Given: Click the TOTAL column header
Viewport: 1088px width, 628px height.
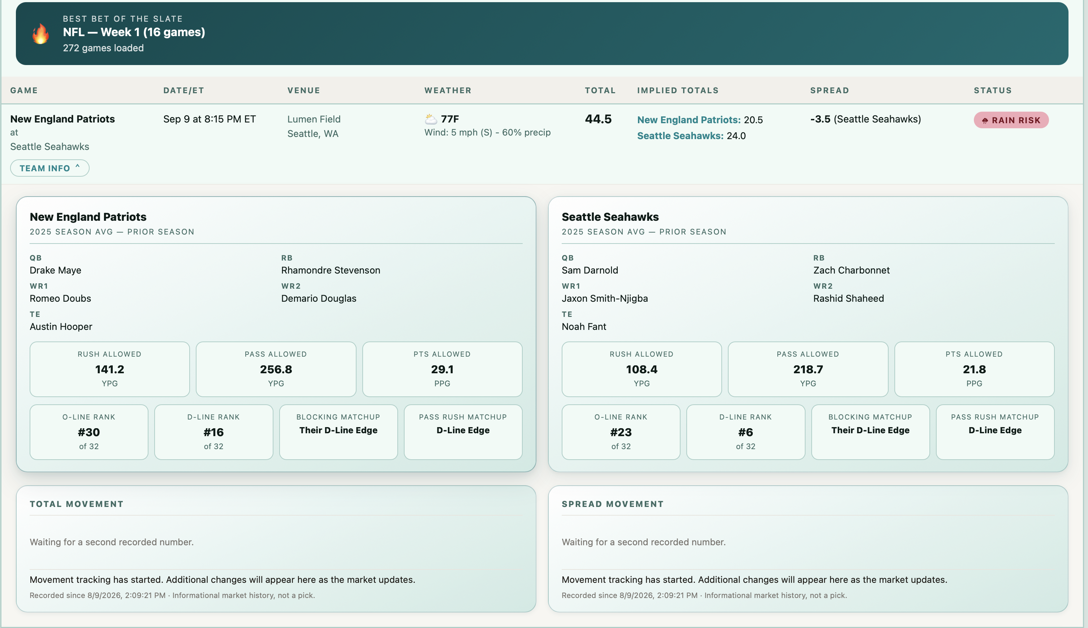Looking at the screenshot, I should click(x=600, y=91).
